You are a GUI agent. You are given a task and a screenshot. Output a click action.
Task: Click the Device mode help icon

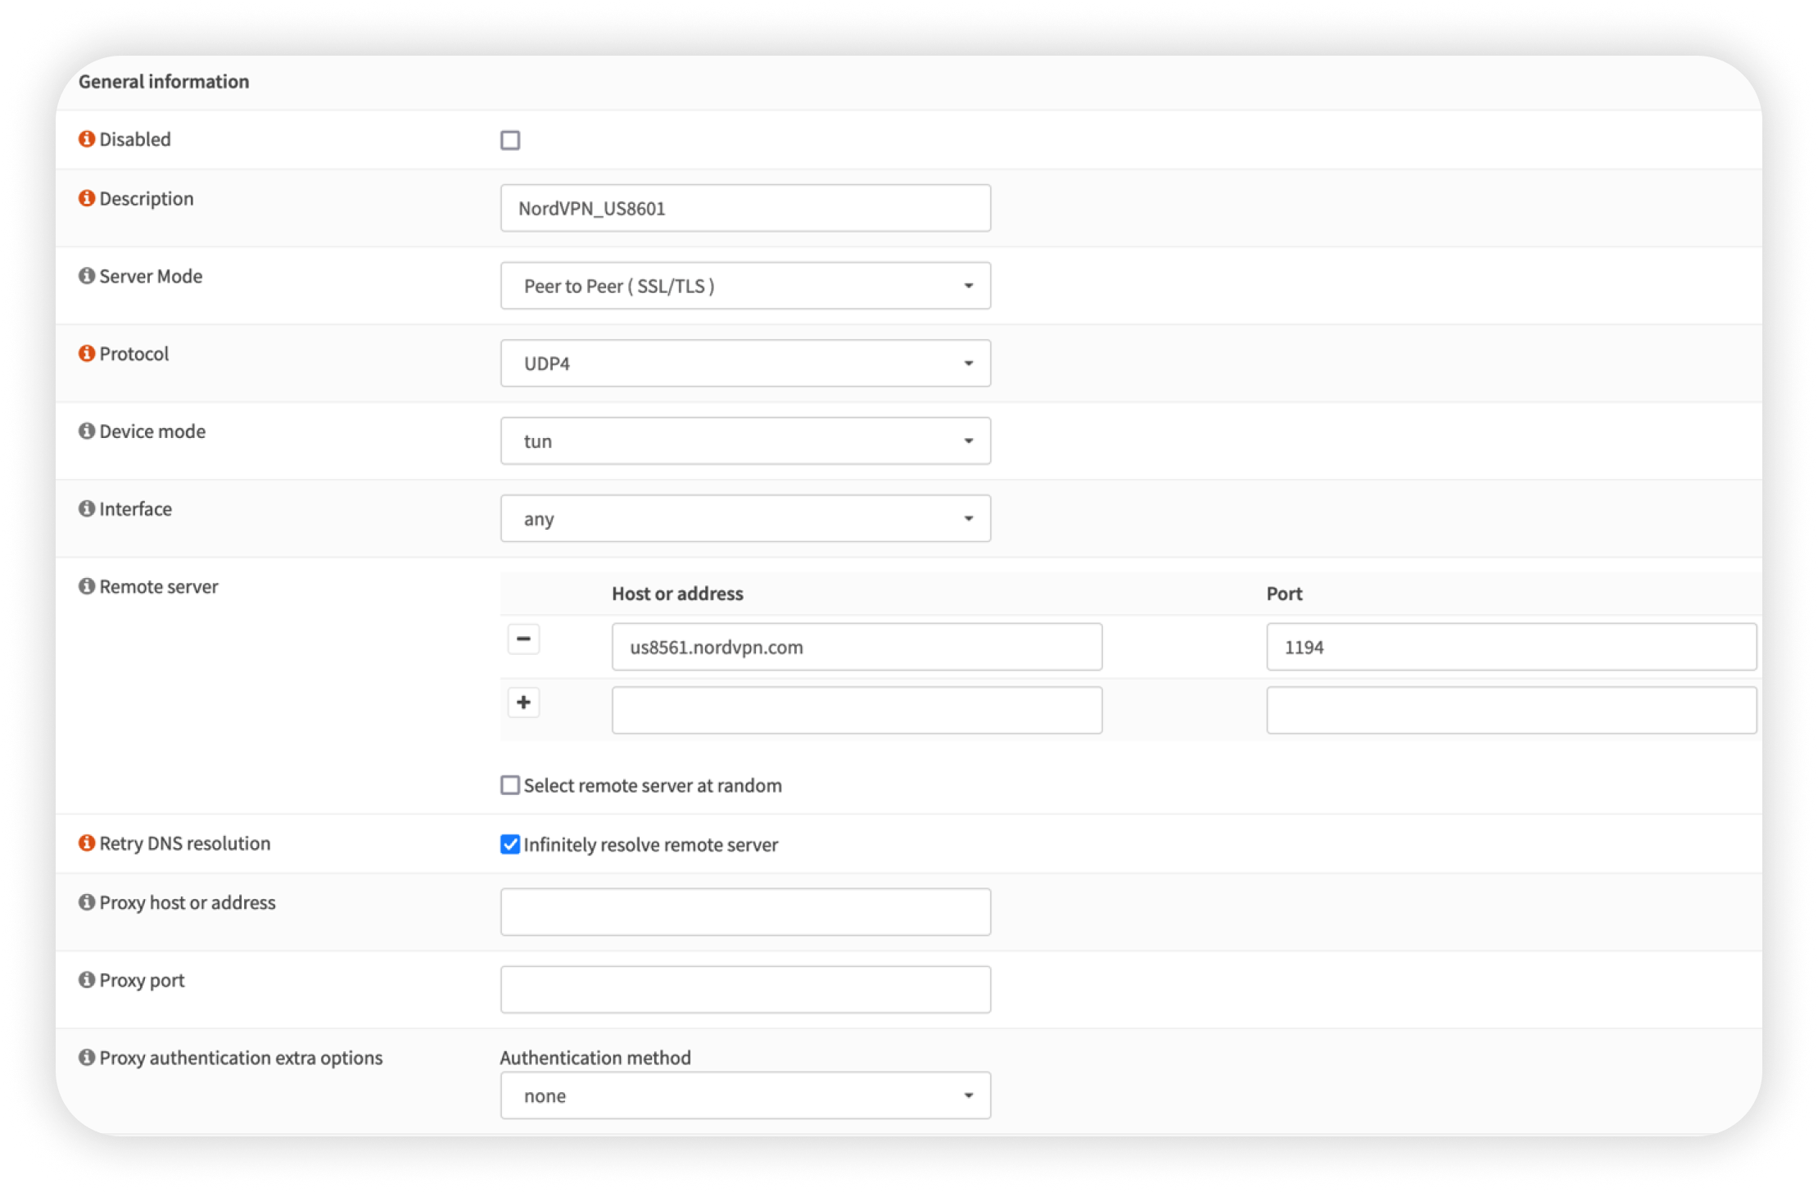point(87,431)
